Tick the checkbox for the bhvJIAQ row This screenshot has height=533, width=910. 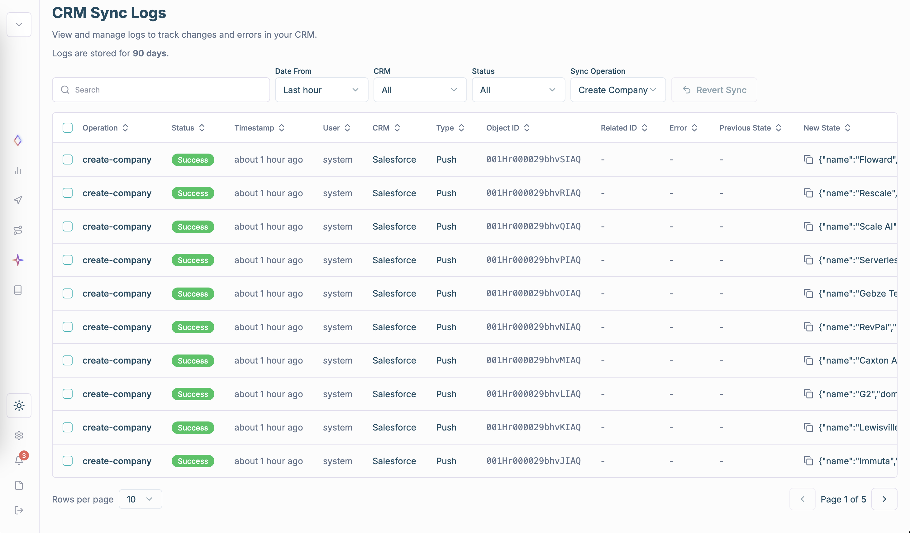click(68, 461)
